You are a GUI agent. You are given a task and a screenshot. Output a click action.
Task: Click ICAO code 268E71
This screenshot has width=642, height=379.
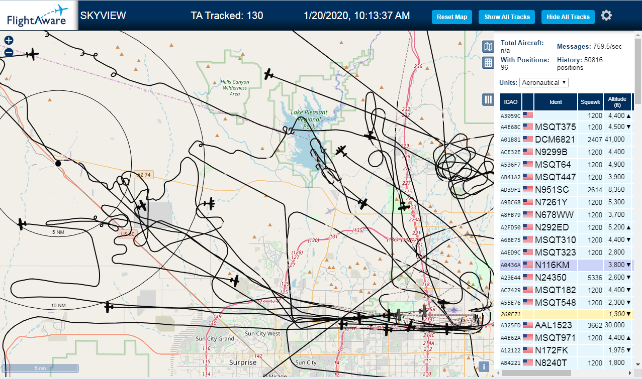510,314
